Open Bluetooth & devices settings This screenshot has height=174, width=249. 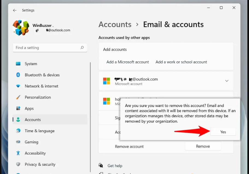tap(50, 75)
